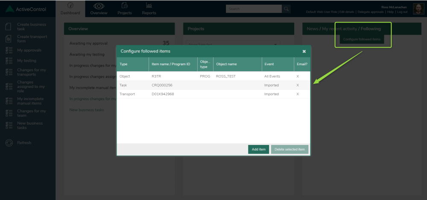The height and width of the screenshot is (200, 427).
Task: Open Default Web User Role link
Action: (322, 12)
